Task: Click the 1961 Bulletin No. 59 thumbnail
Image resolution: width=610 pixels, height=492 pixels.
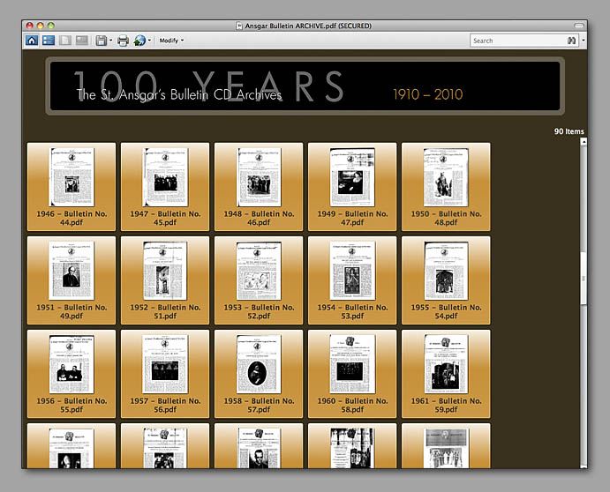Action: tap(446, 364)
